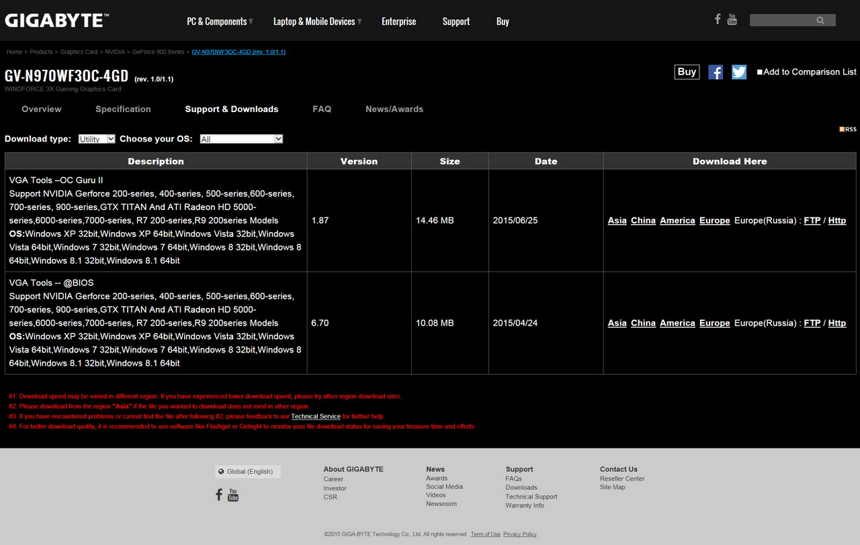The width and height of the screenshot is (860, 545).
Task: Open the Global (English) region selector
Action: 248,472
